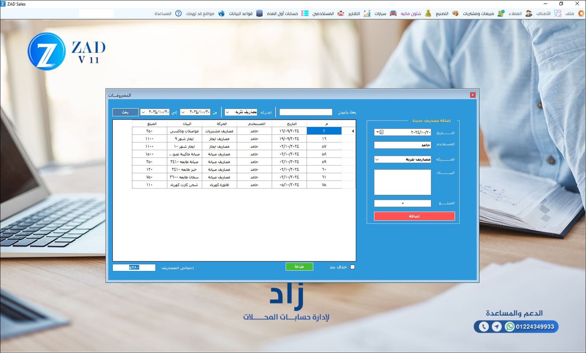Click the phone icon in support banner
Image resolution: width=586 pixels, height=353 pixels.
tap(483, 326)
